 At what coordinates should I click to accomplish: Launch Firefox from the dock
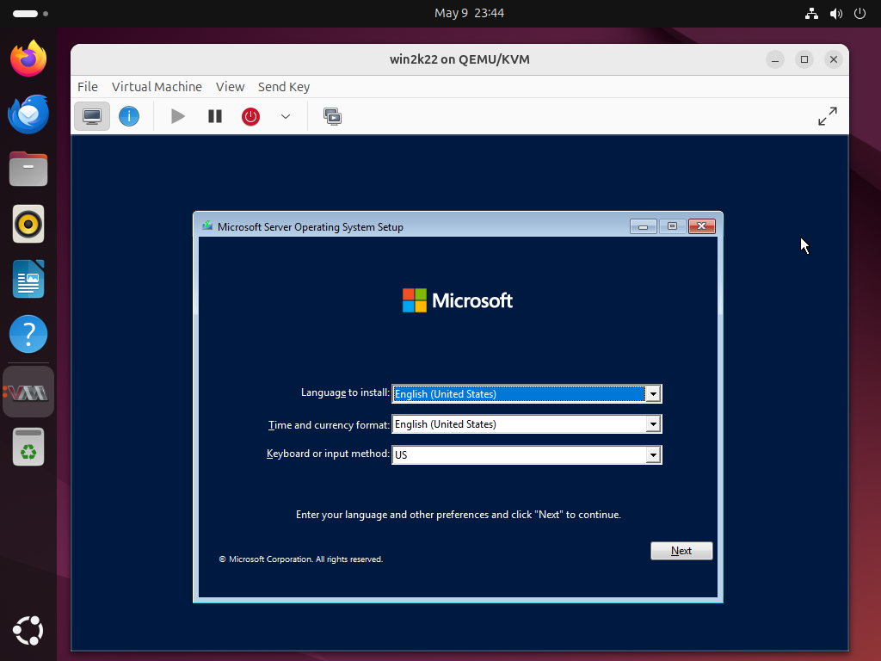click(28, 59)
